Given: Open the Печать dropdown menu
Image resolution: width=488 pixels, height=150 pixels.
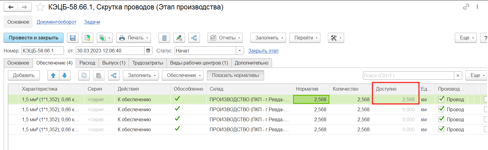Looking at the screenshot, I should tap(134, 38).
